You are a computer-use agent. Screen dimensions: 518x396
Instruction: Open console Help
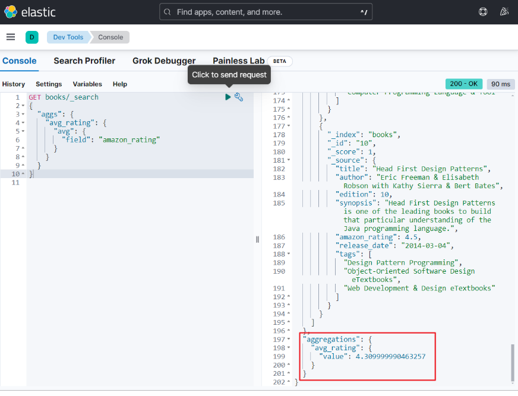120,84
